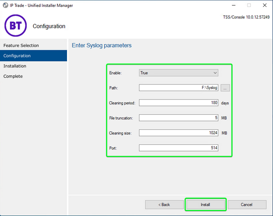This screenshot has height=216, width=273.
Task: Close the Unified Installer Manager window
Action: click(265, 5)
